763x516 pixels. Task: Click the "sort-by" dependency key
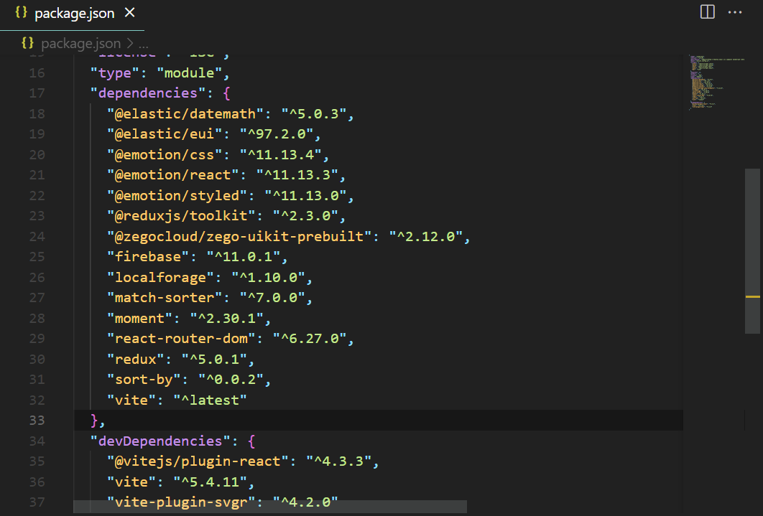click(144, 380)
